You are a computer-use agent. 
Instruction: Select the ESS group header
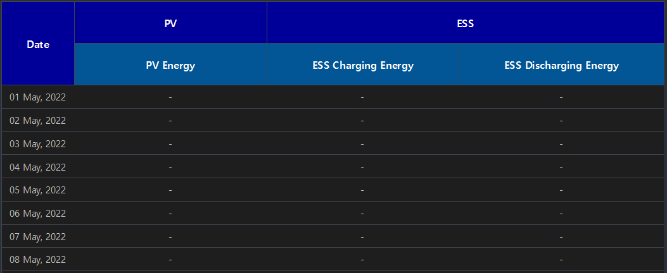point(466,23)
